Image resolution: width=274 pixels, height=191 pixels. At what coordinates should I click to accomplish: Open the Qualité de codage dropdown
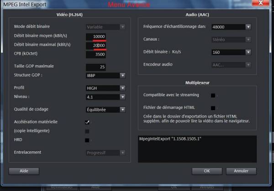[x=105, y=109]
